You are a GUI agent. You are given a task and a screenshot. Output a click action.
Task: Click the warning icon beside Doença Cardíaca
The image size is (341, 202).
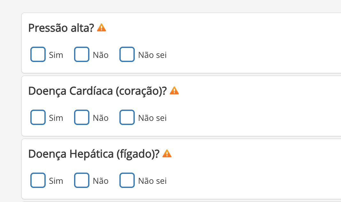pos(174,90)
